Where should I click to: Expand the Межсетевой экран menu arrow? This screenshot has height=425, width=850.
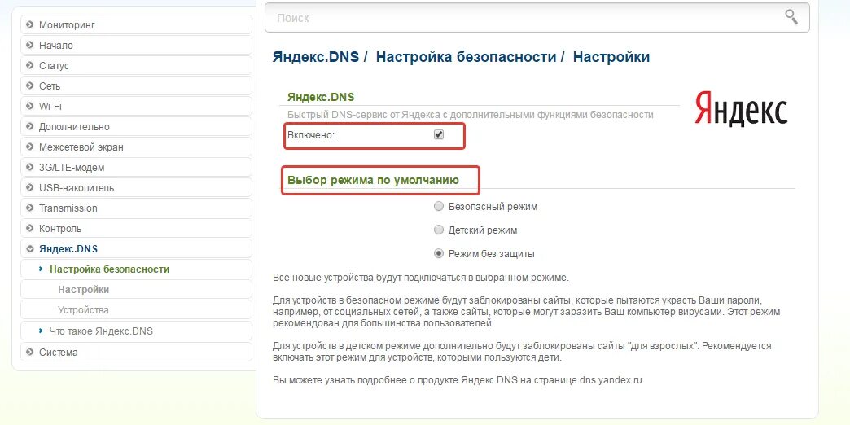tap(30, 147)
